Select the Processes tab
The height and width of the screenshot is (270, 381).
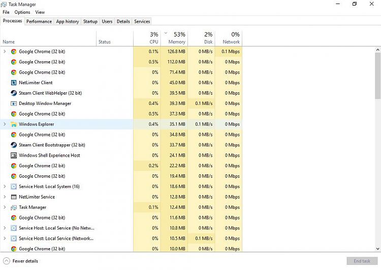tap(12, 21)
